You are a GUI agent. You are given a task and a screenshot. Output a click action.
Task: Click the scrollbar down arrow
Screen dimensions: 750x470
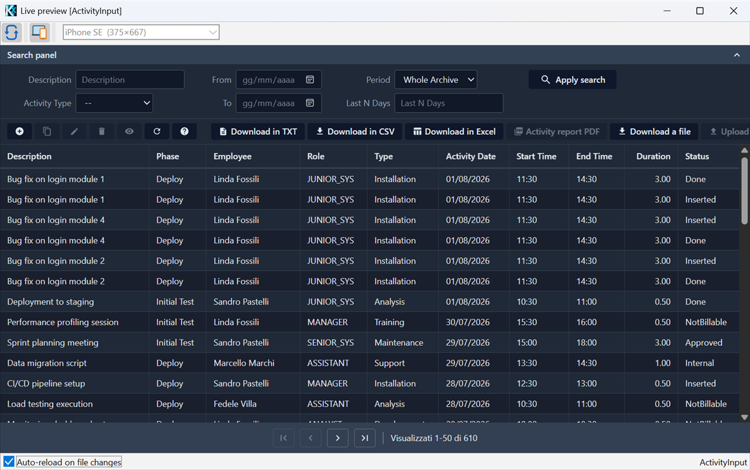point(744,417)
